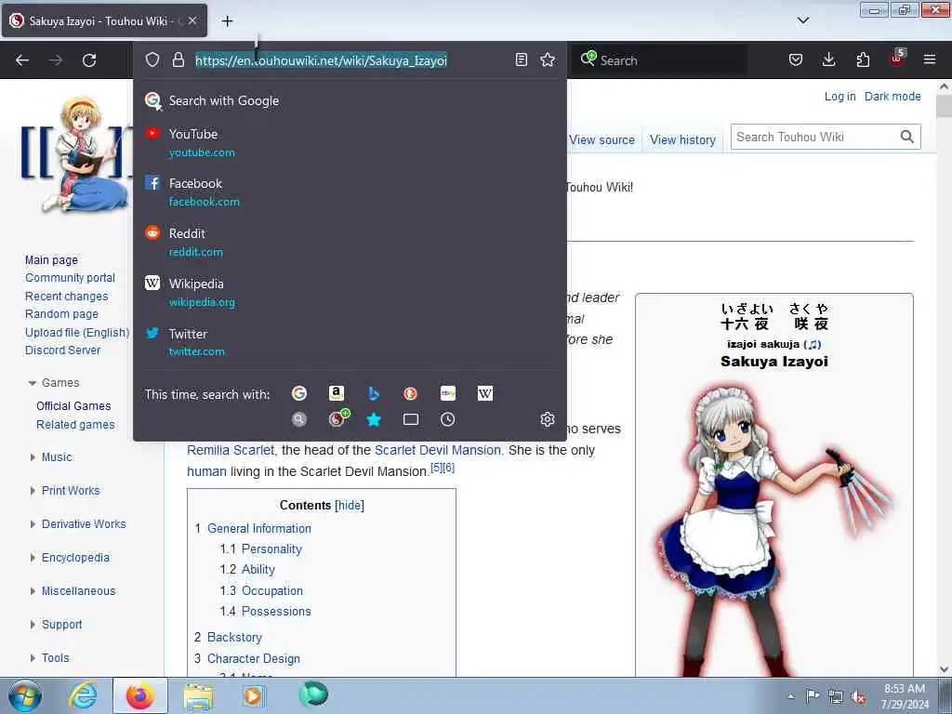
Task: Search this time with Google icon
Action: [x=299, y=393]
